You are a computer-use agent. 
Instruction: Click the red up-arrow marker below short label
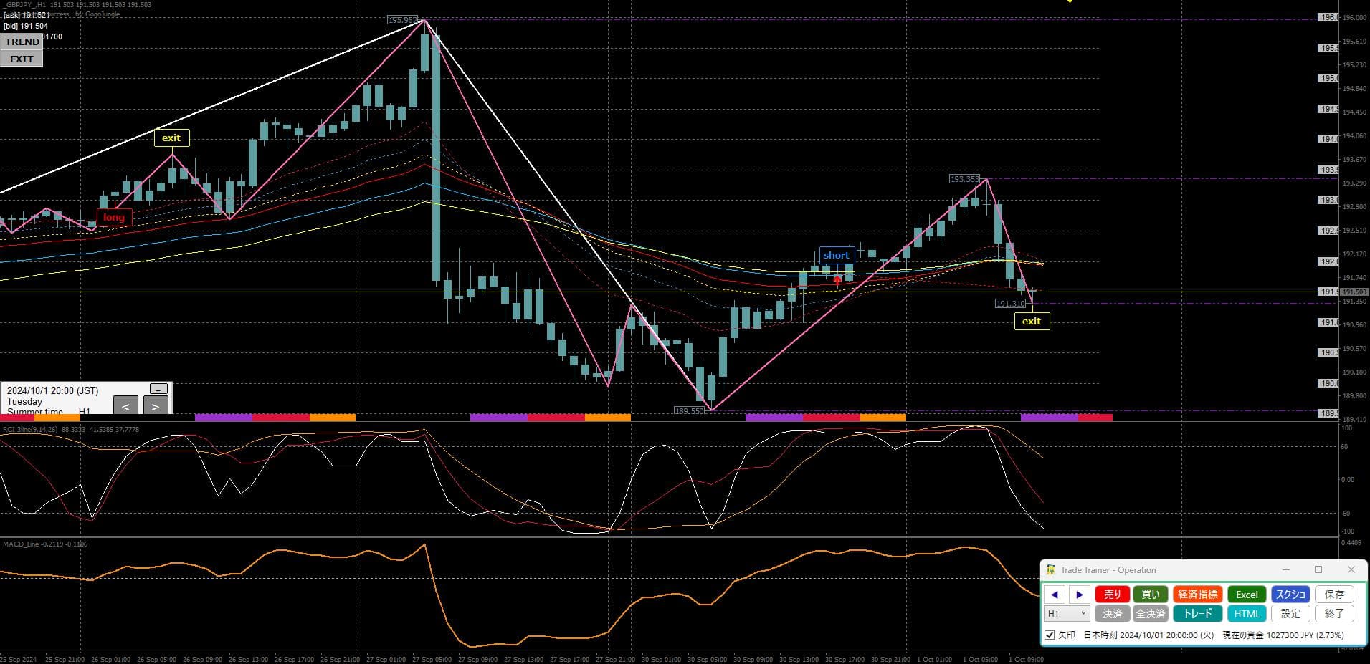click(x=837, y=280)
